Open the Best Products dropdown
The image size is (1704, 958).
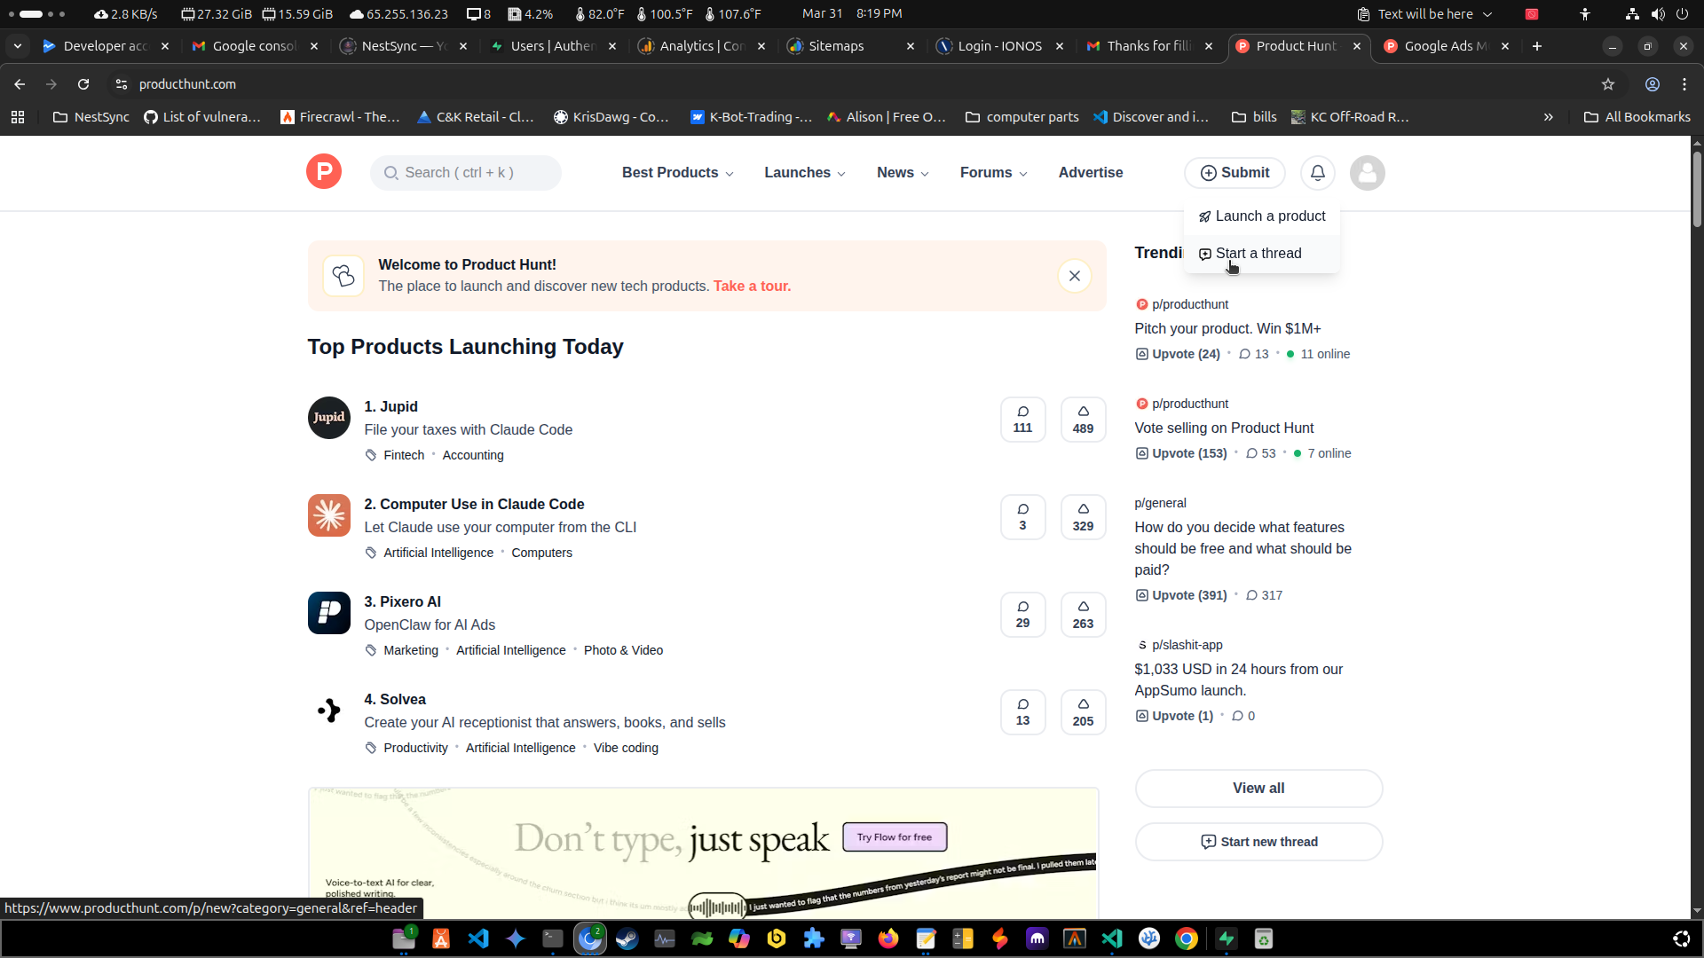point(676,172)
